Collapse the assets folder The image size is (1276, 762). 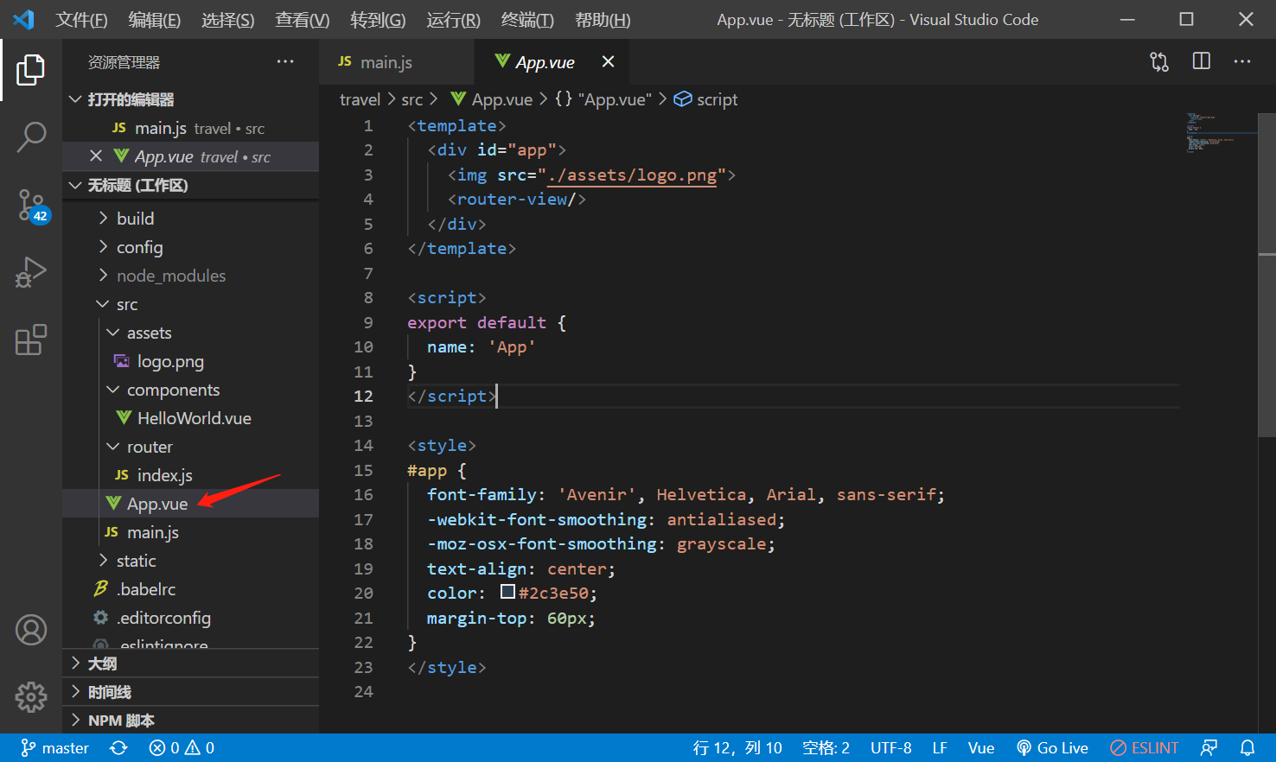tap(190, 333)
